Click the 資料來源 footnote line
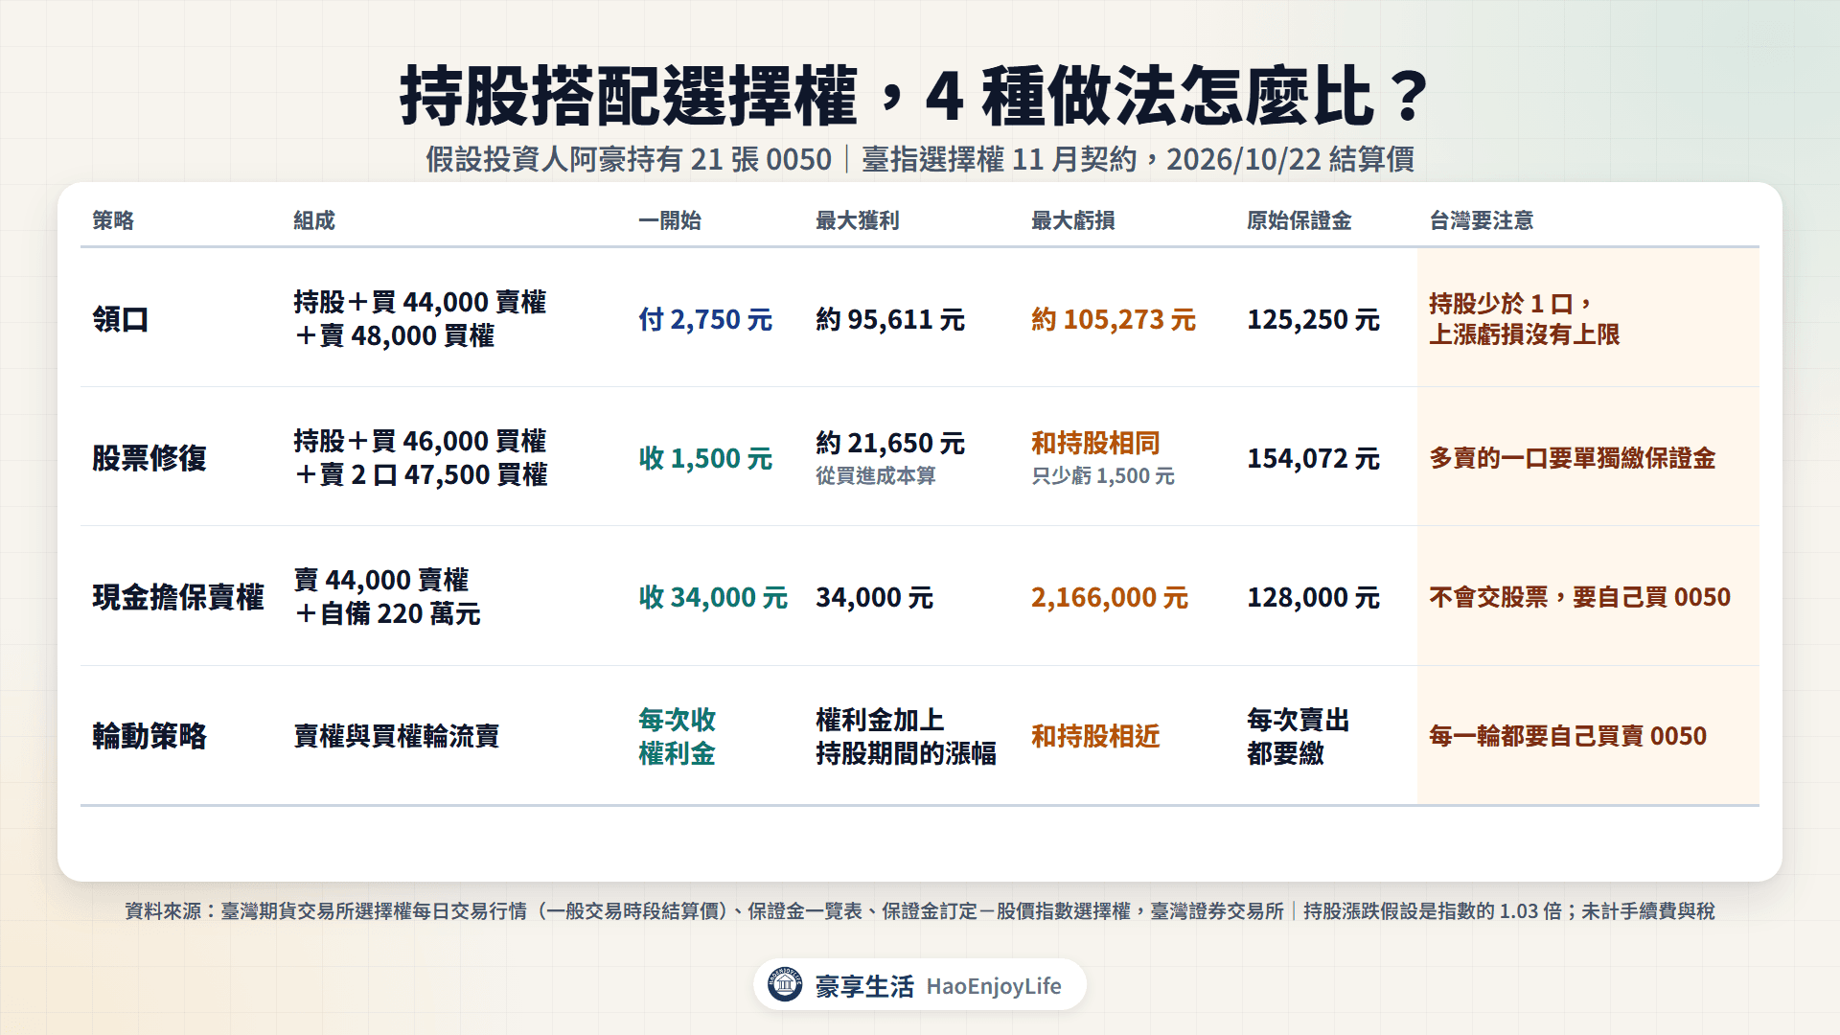Screen dimensions: 1840x1035 (x=920, y=911)
